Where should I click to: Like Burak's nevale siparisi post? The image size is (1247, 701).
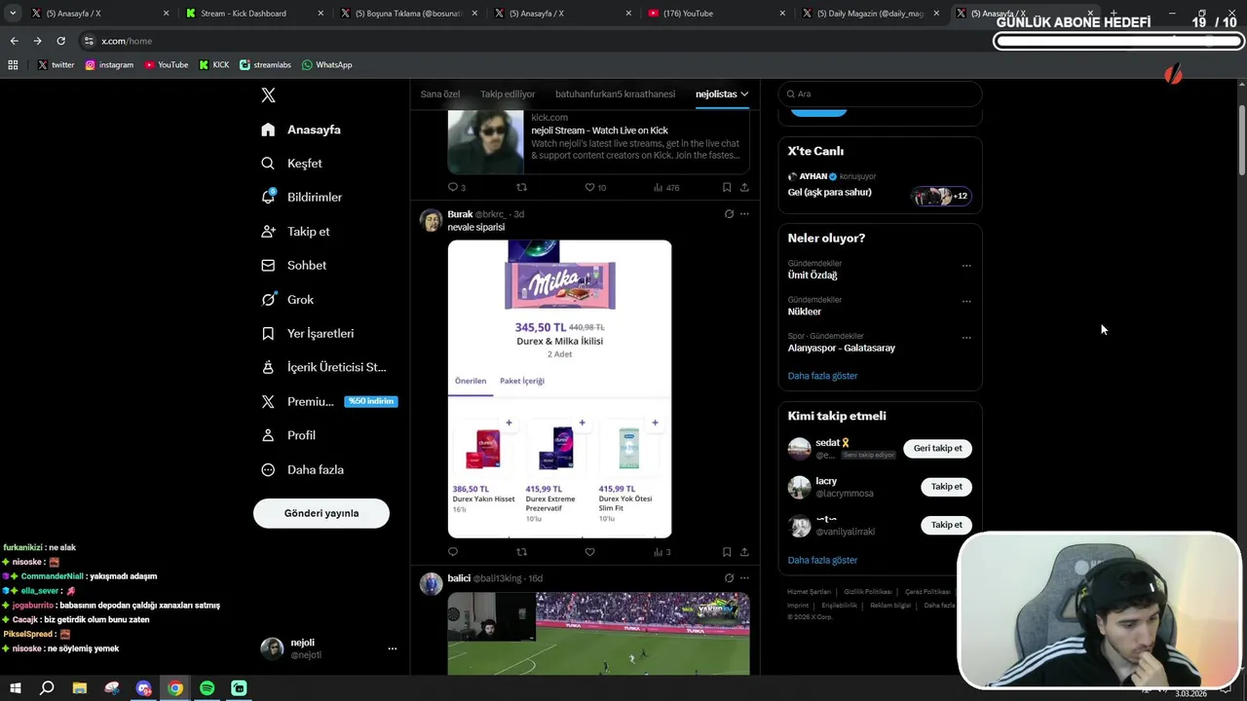click(x=589, y=552)
